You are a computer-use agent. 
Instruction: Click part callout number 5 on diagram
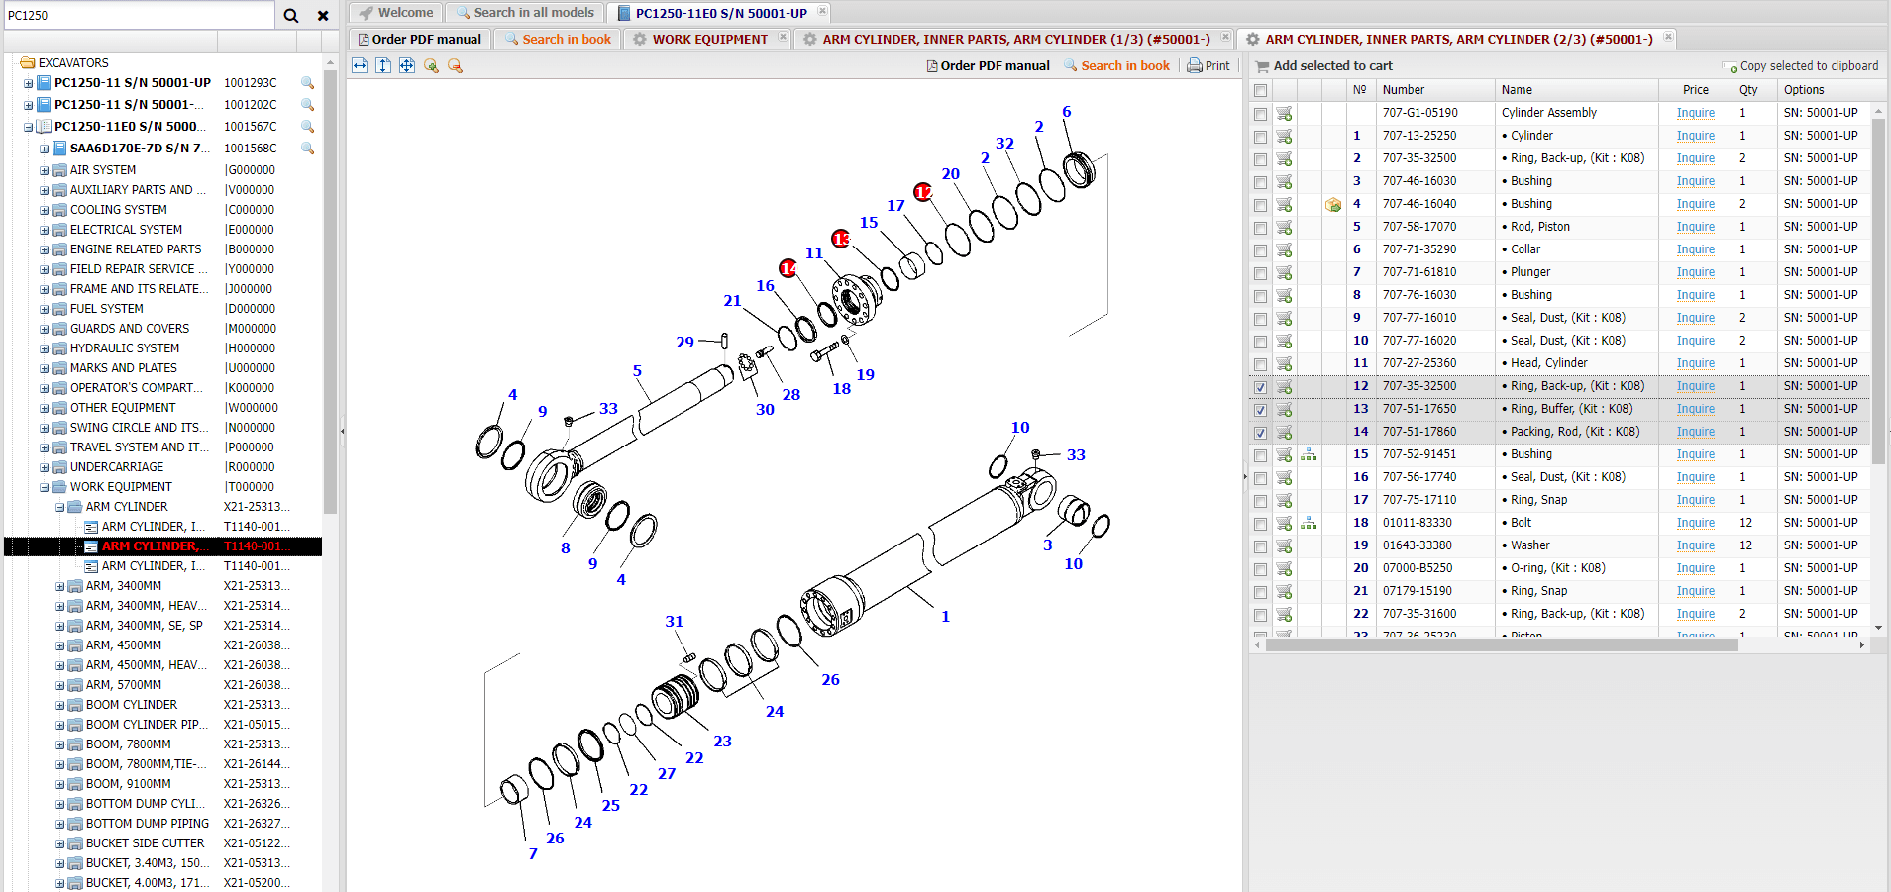click(x=637, y=371)
